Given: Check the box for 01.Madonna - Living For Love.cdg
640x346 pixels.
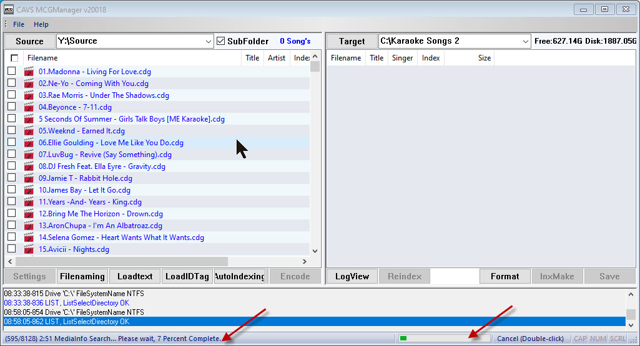Looking at the screenshot, I should pyautogui.click(x=11, y=71).
